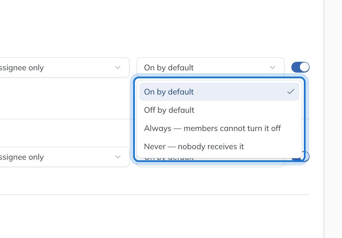Open the upper 'ssignee only' dropdown

pyautogui.click(x=65, y=67)
